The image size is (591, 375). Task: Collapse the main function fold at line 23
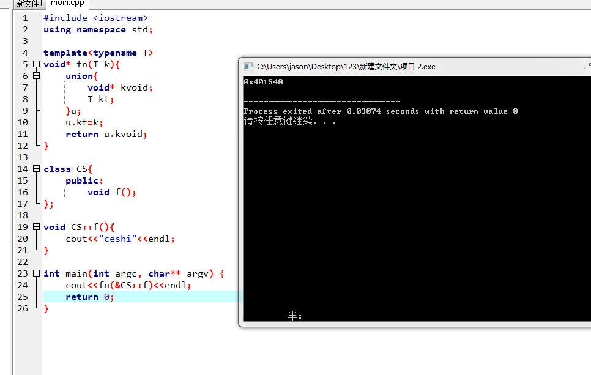point(36,273)
